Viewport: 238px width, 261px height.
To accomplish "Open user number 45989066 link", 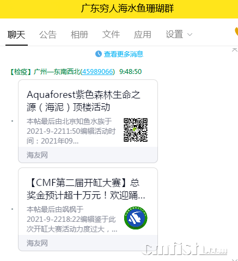I will [97, 72].
